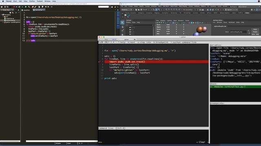Click the Focus button in Attribute Editor
This screenshot has width=261, height=146.
click(255, 29)
